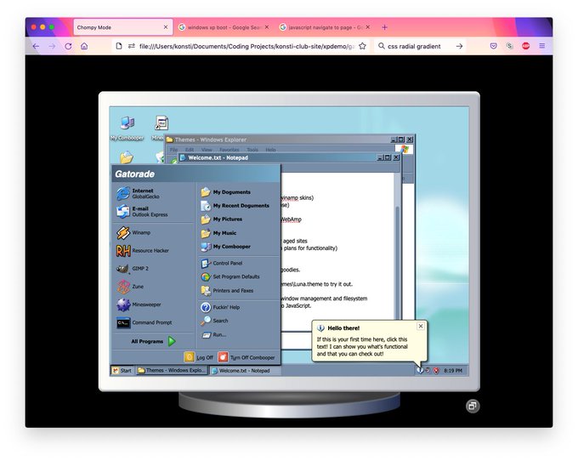Open Printers and Faxes
This screenshot has height=461, width=578.
pos(228,291)
